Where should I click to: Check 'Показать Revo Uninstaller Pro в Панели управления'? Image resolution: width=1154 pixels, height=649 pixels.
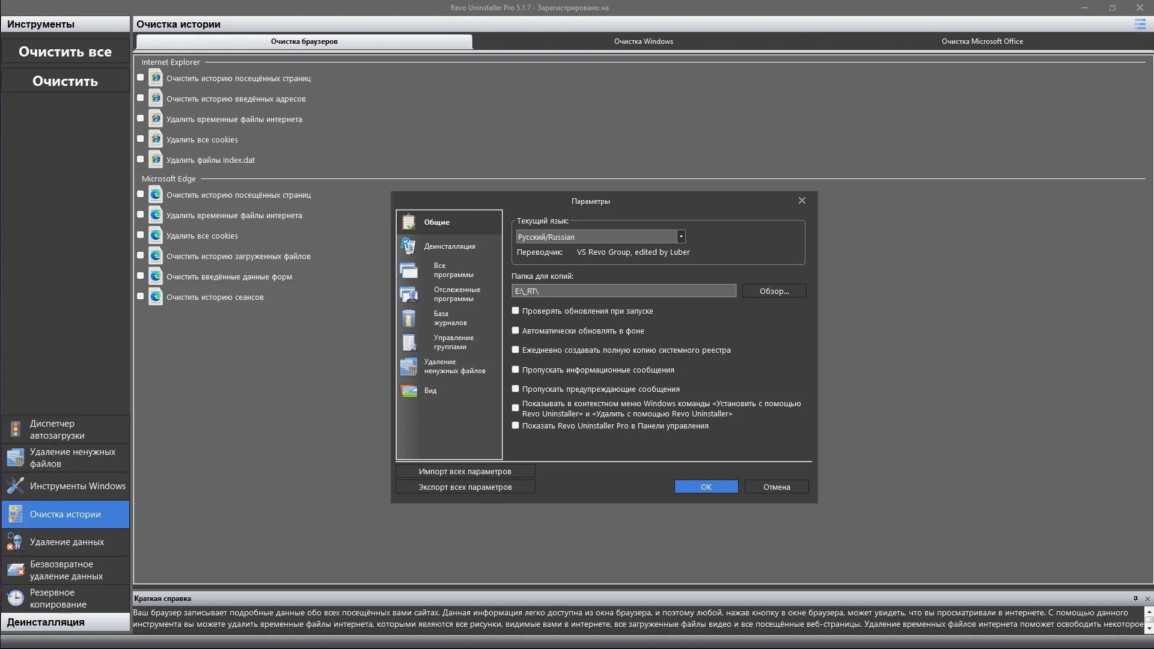coord(515,425)
